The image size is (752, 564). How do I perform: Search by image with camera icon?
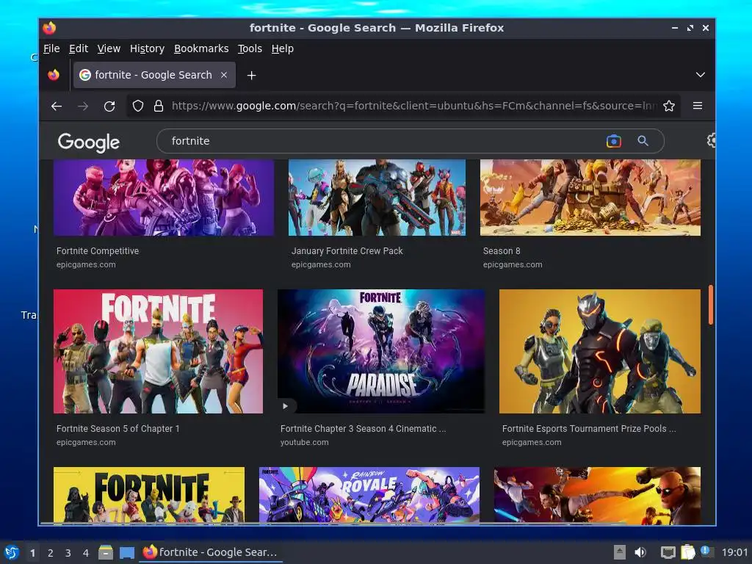click(614, 141)
